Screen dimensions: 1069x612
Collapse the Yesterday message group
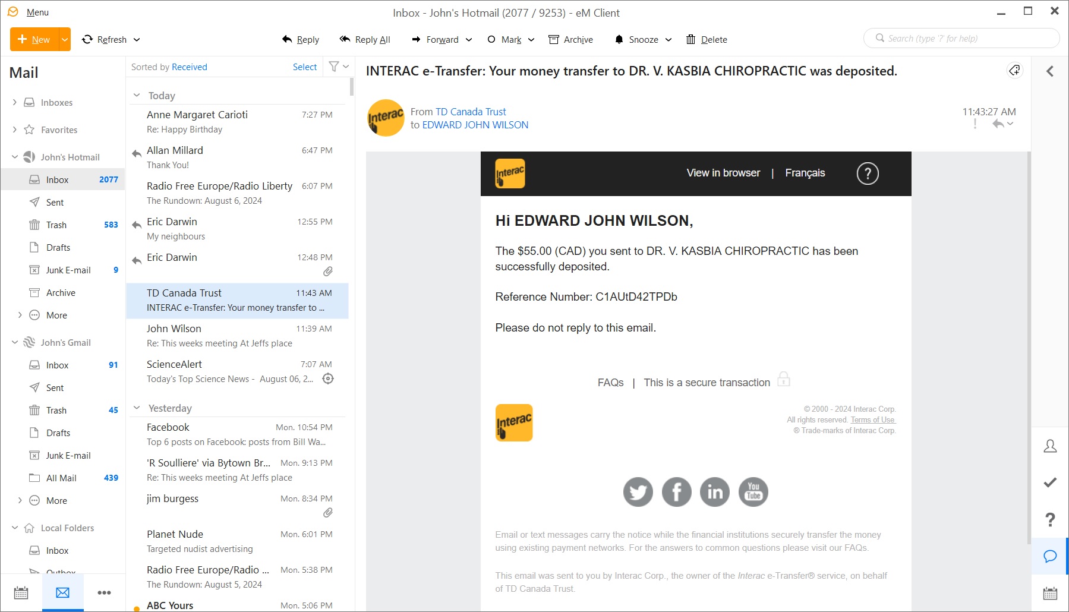pyautogui.click(x=137, y=408)
